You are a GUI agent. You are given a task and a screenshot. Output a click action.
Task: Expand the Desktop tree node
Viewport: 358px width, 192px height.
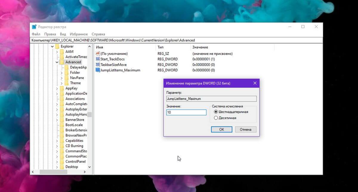57,167
